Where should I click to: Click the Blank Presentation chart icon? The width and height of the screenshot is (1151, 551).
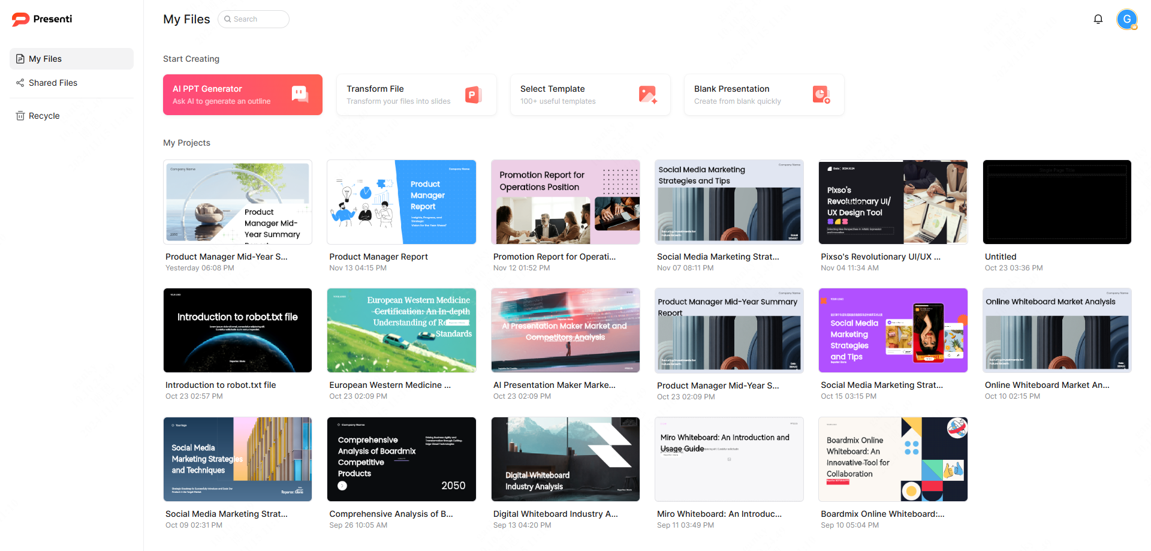[821, 94]
